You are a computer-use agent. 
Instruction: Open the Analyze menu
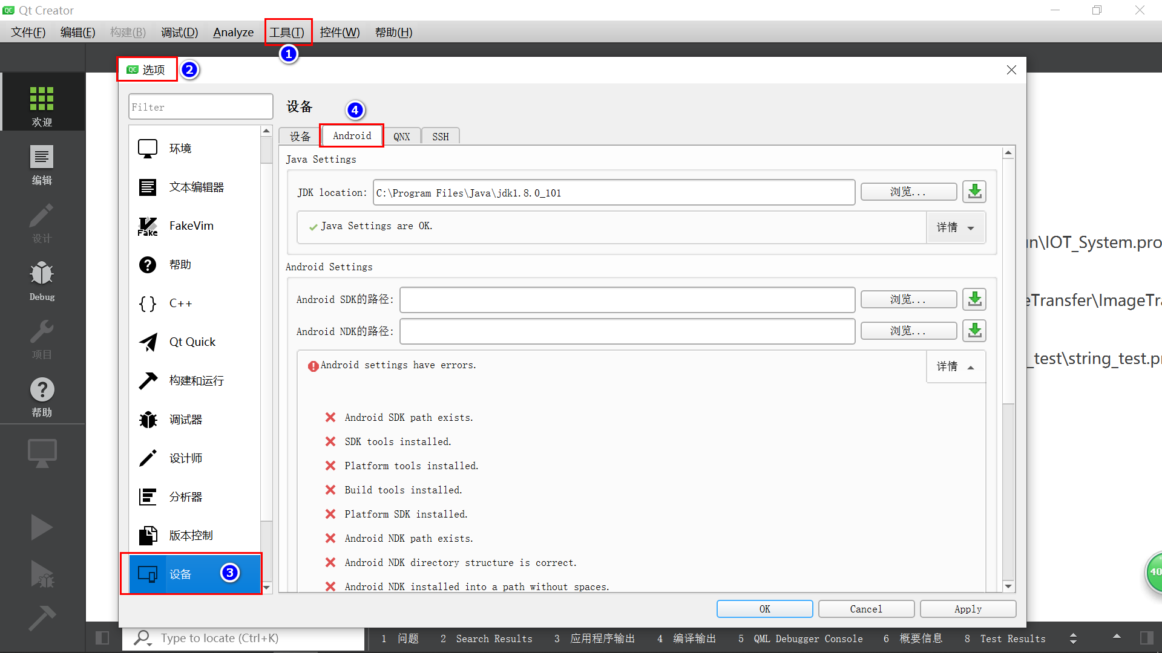pos(233,33)
